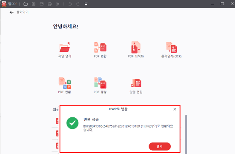Click the PDF 최적화 label

click(136, 56)
